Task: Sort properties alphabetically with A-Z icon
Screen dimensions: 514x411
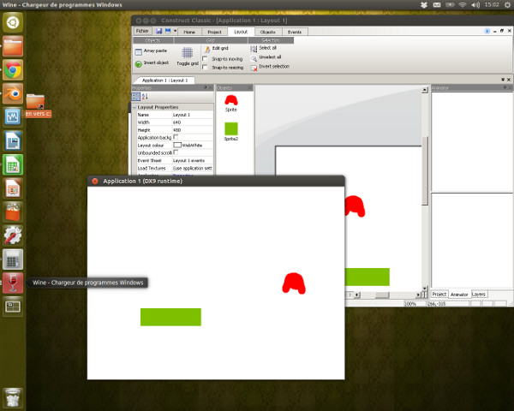Action: click(x=145, y=97)
